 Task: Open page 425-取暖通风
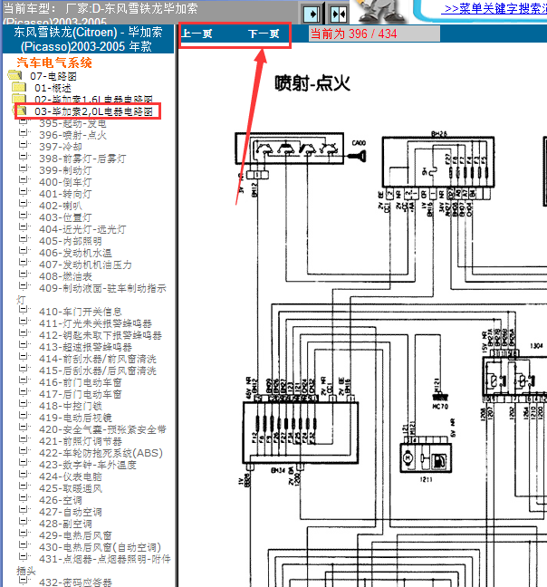pyautogui.click(x=71, y=488)
